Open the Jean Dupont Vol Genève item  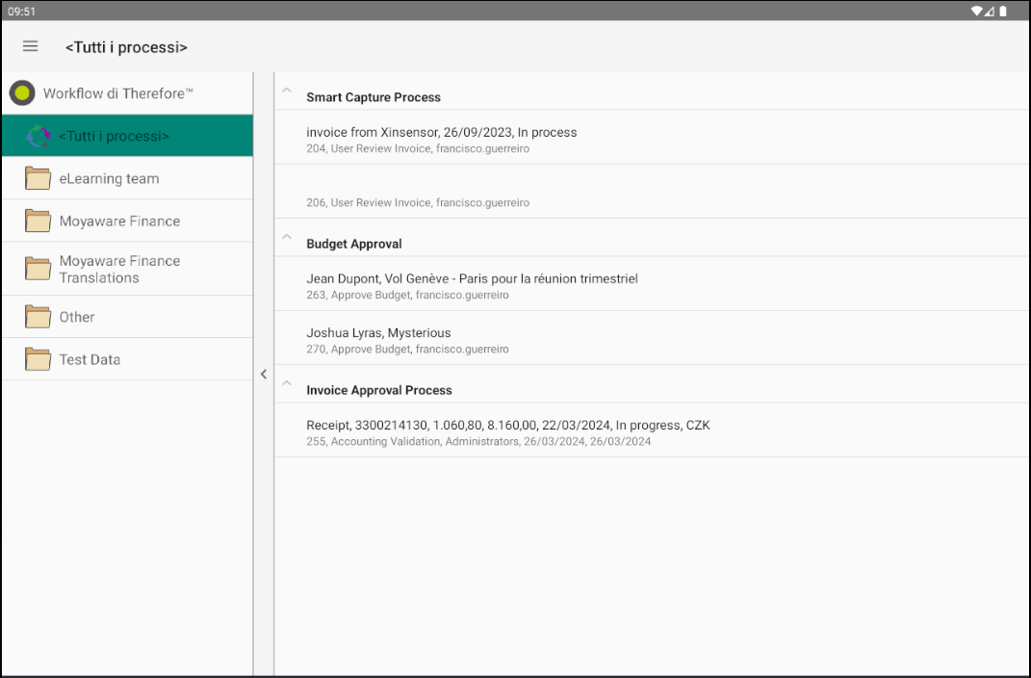pyautogui.click(x=578, y=285)
